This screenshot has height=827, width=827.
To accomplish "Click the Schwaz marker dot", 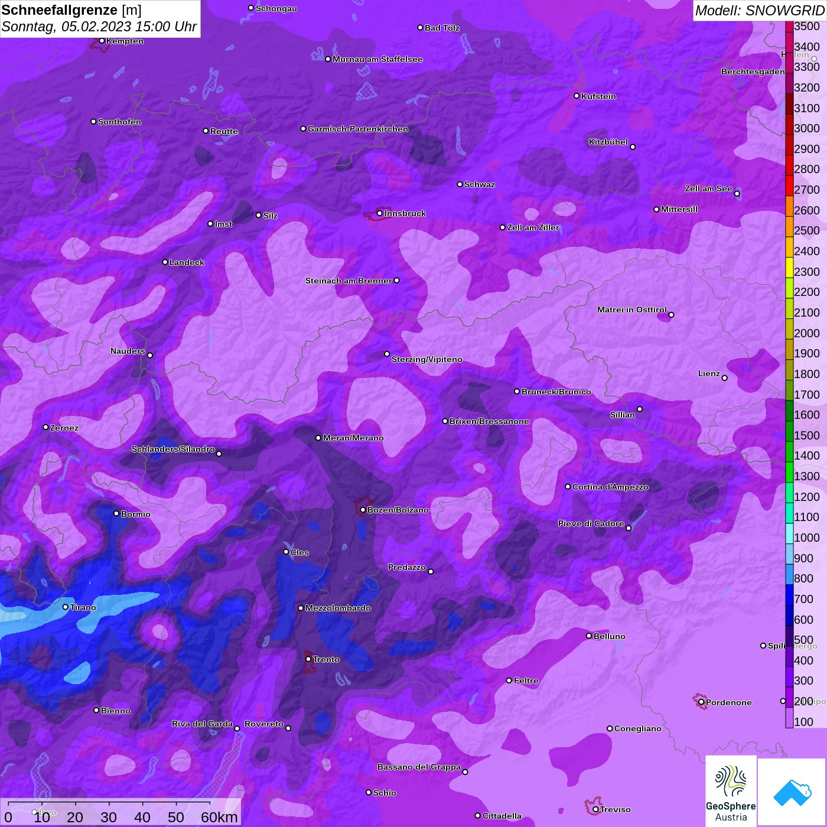I will tap(460, 184).
